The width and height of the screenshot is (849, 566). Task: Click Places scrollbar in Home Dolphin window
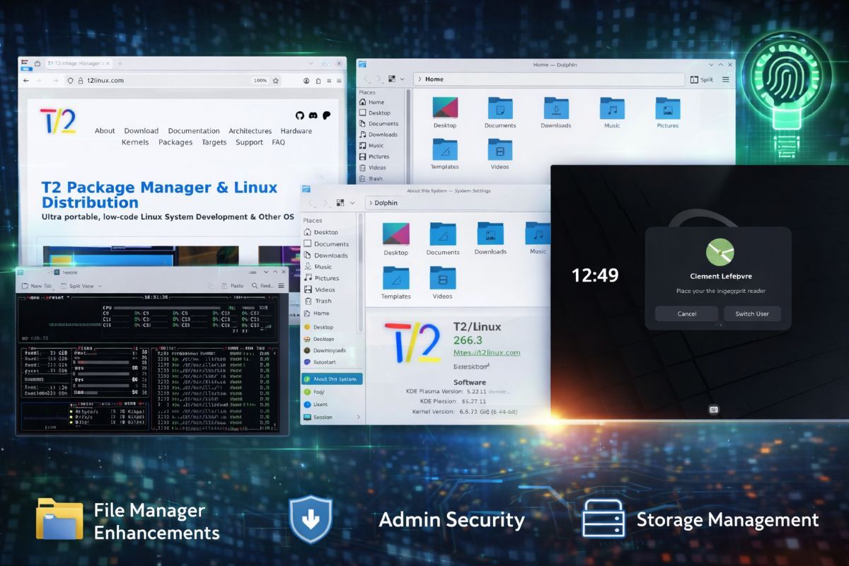coord(408,136)
